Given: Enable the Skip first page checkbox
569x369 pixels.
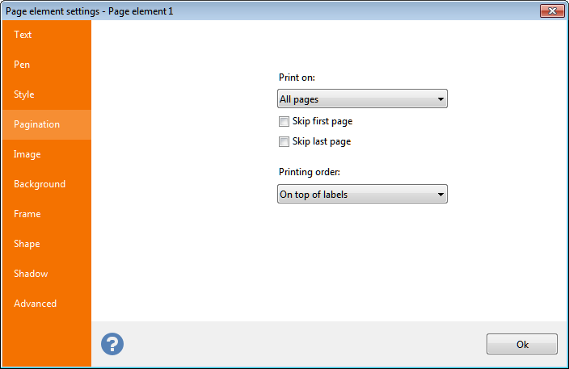Looking at the screenshot, I should click(284, 122).
